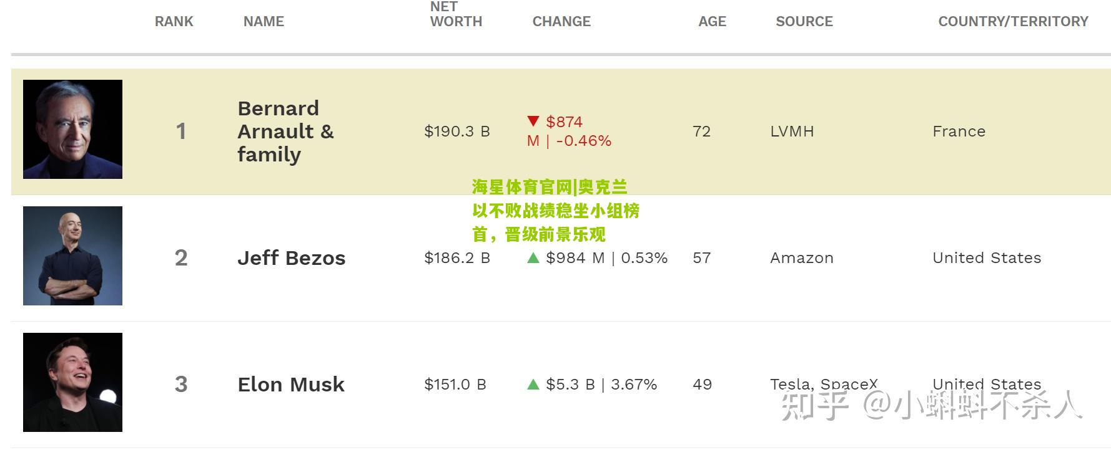Click Elon Musk's portrait photo

tap(72, 382)
